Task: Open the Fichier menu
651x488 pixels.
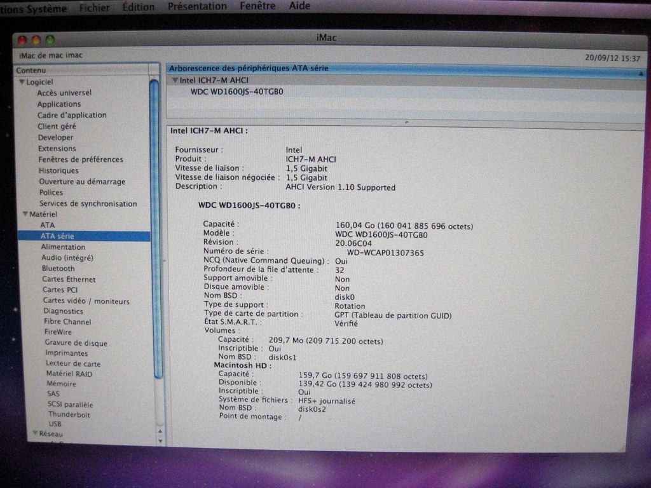Action: pos(95,8)
